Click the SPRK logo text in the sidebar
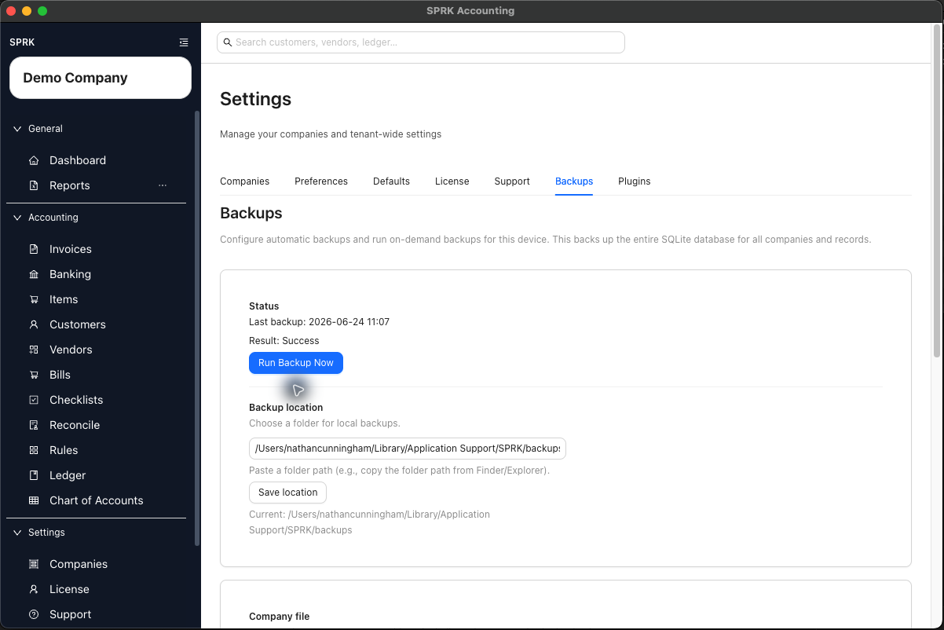944x630 pixels. point(22,42)
